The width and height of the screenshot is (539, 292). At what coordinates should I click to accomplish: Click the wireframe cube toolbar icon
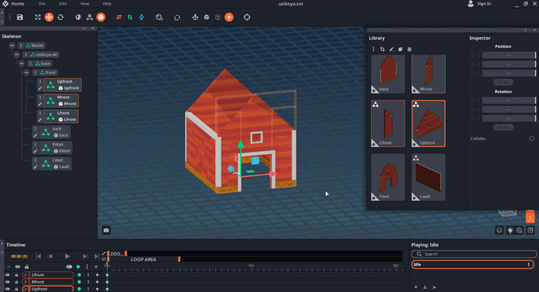click(217, 17)
